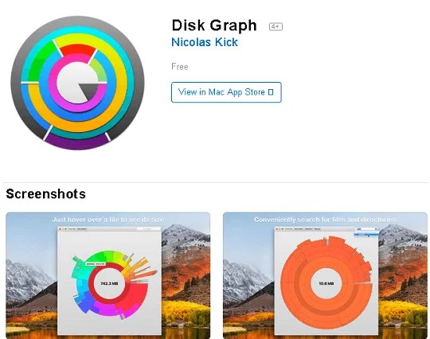Click the Screenshots section heading

(x=46, y=194)
